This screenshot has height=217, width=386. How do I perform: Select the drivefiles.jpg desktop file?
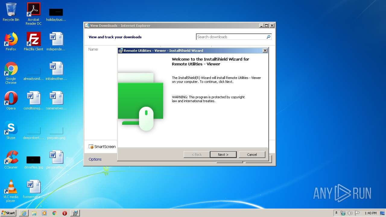click(33, 163)
